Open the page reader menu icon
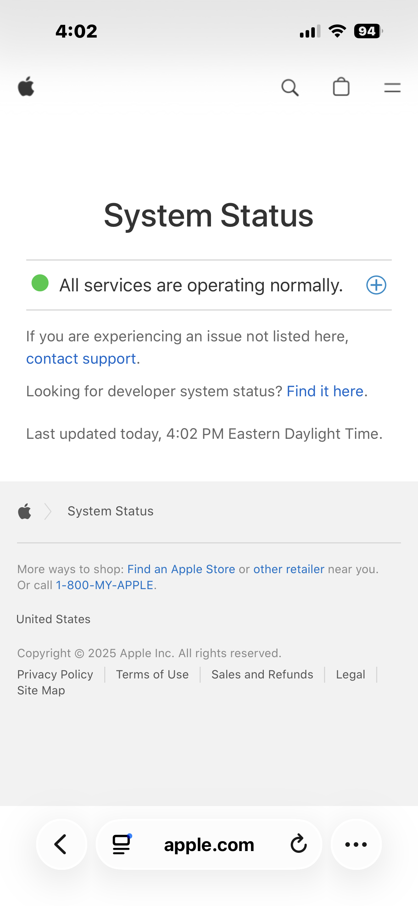The width and height of the screenshot is (418, 906). pos(122,844)
